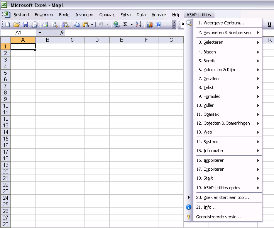Open the AutoSum functions dropdown arrow
274x228 pixels.
132,24
